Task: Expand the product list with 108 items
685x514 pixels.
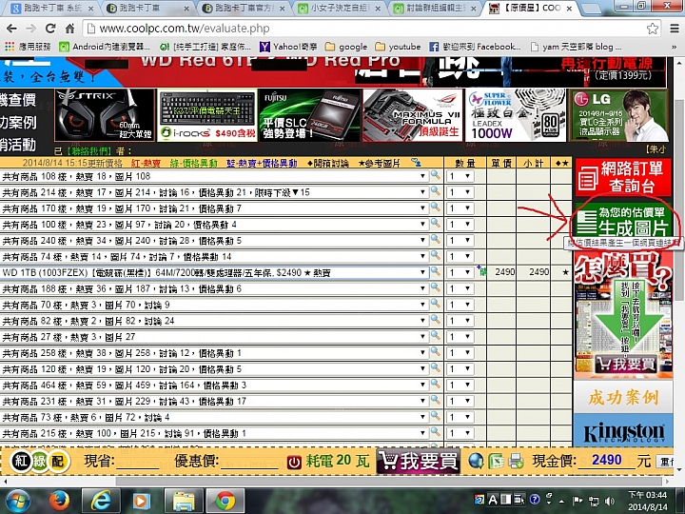Action: [x=214, y=176]
